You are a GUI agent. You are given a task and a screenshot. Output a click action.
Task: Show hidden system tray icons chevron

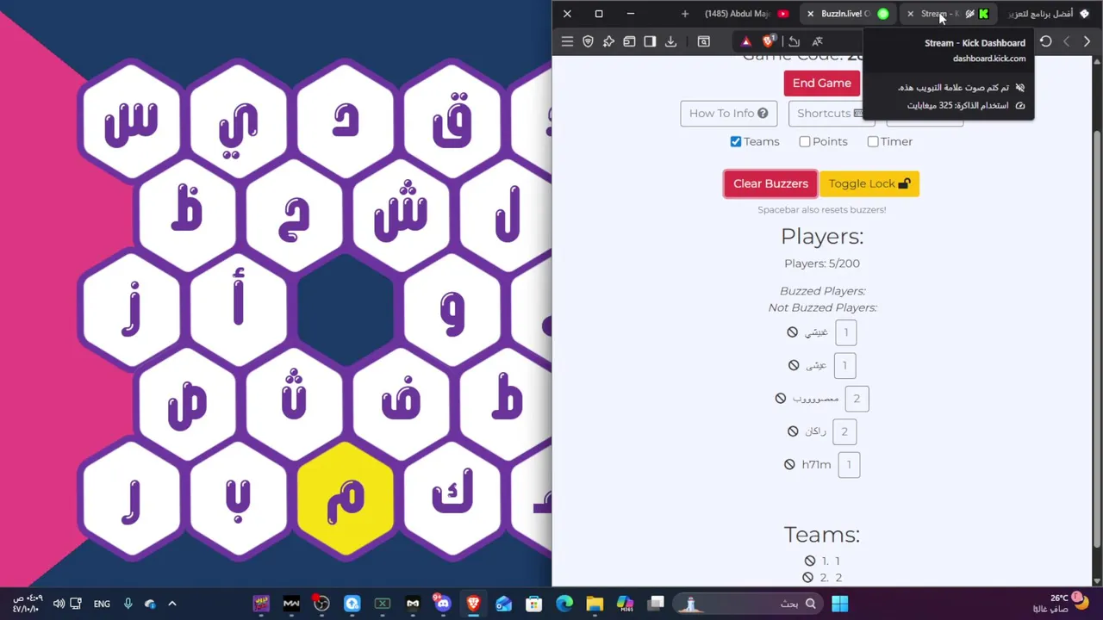tap(171, 604)
